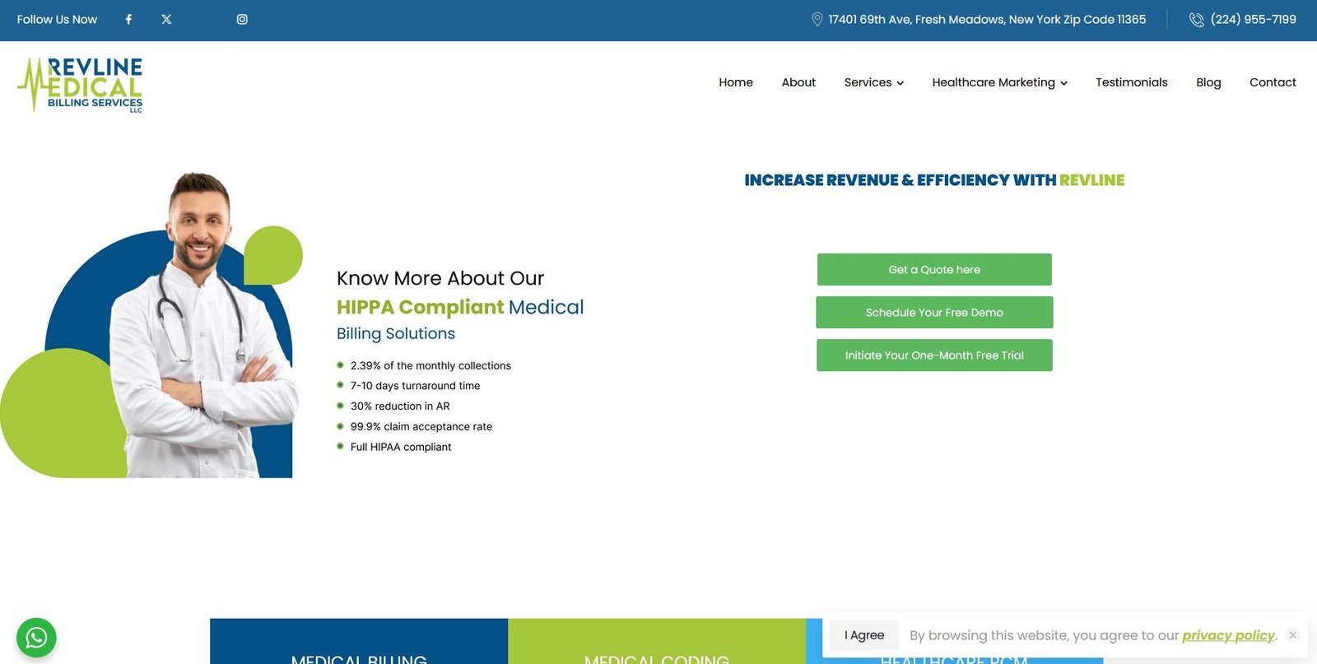Click the phone call icon

click(x=1196, y=20)
